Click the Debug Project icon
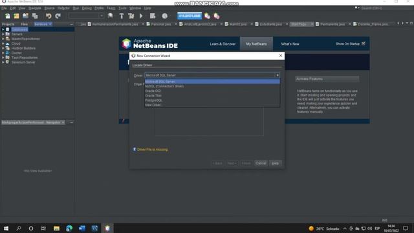The image size is (414, 233). [x=153, y=16]
